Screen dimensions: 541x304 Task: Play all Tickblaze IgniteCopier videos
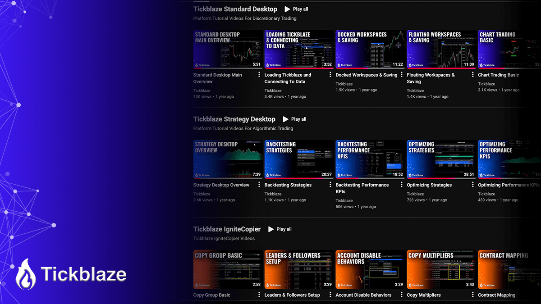[280, 229]
